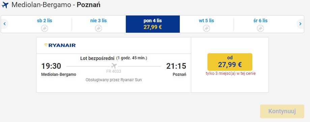
Task: Click the 21:15 arrival time
Action: coord(176,66)
